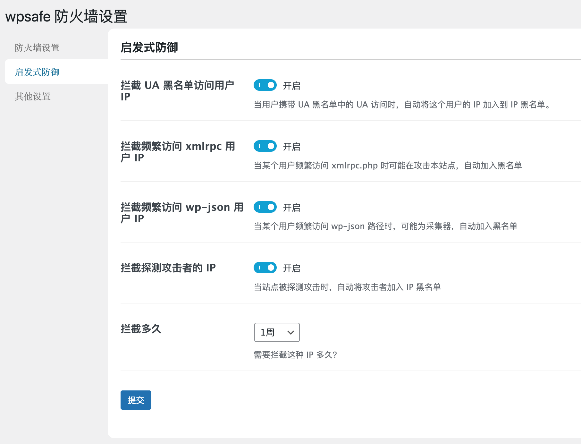This screenshot has height=444, width=581.
Task: Click the 启发式防御 section heading
Action: coord(149,47)
